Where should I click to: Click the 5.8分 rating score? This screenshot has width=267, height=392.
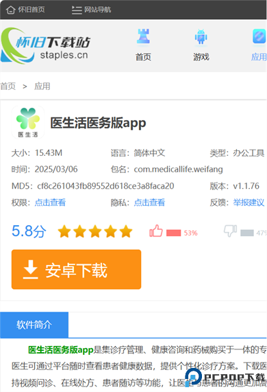point(29,231)
